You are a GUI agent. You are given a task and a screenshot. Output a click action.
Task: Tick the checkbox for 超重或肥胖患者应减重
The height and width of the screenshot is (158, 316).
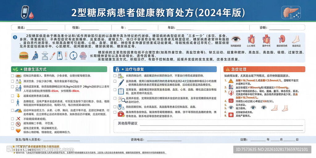click(12, 96)
